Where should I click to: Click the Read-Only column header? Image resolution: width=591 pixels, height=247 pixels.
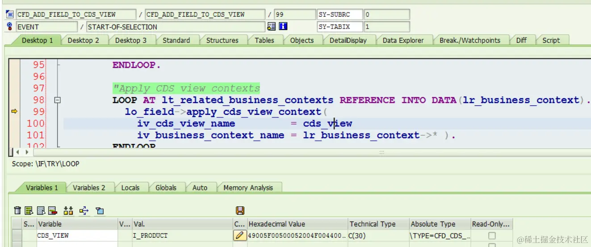(491, 224)
